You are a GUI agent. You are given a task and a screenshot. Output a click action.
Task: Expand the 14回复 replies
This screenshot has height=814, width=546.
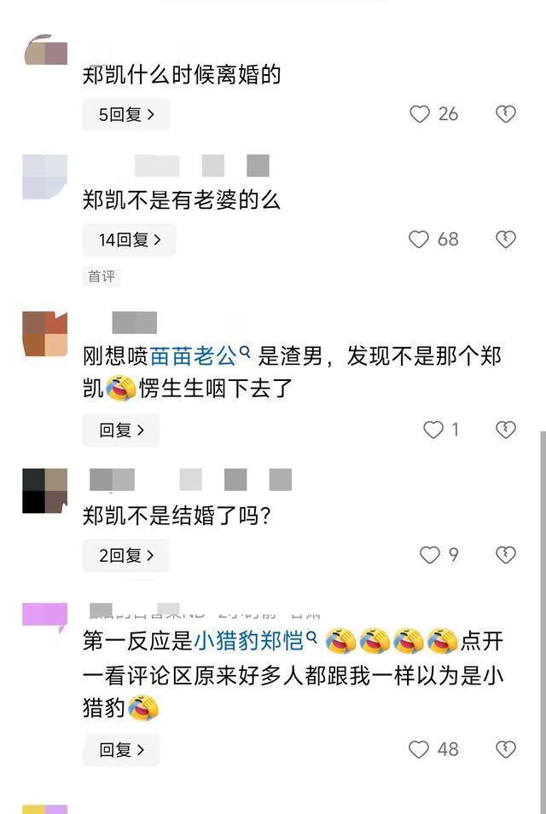point(129,240)
